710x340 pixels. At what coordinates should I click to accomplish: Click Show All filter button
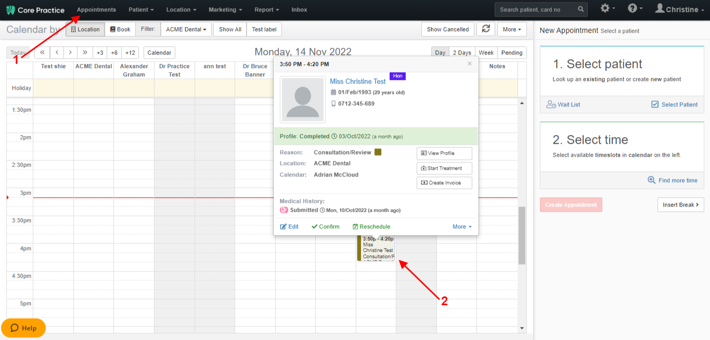tap(230, 29)
